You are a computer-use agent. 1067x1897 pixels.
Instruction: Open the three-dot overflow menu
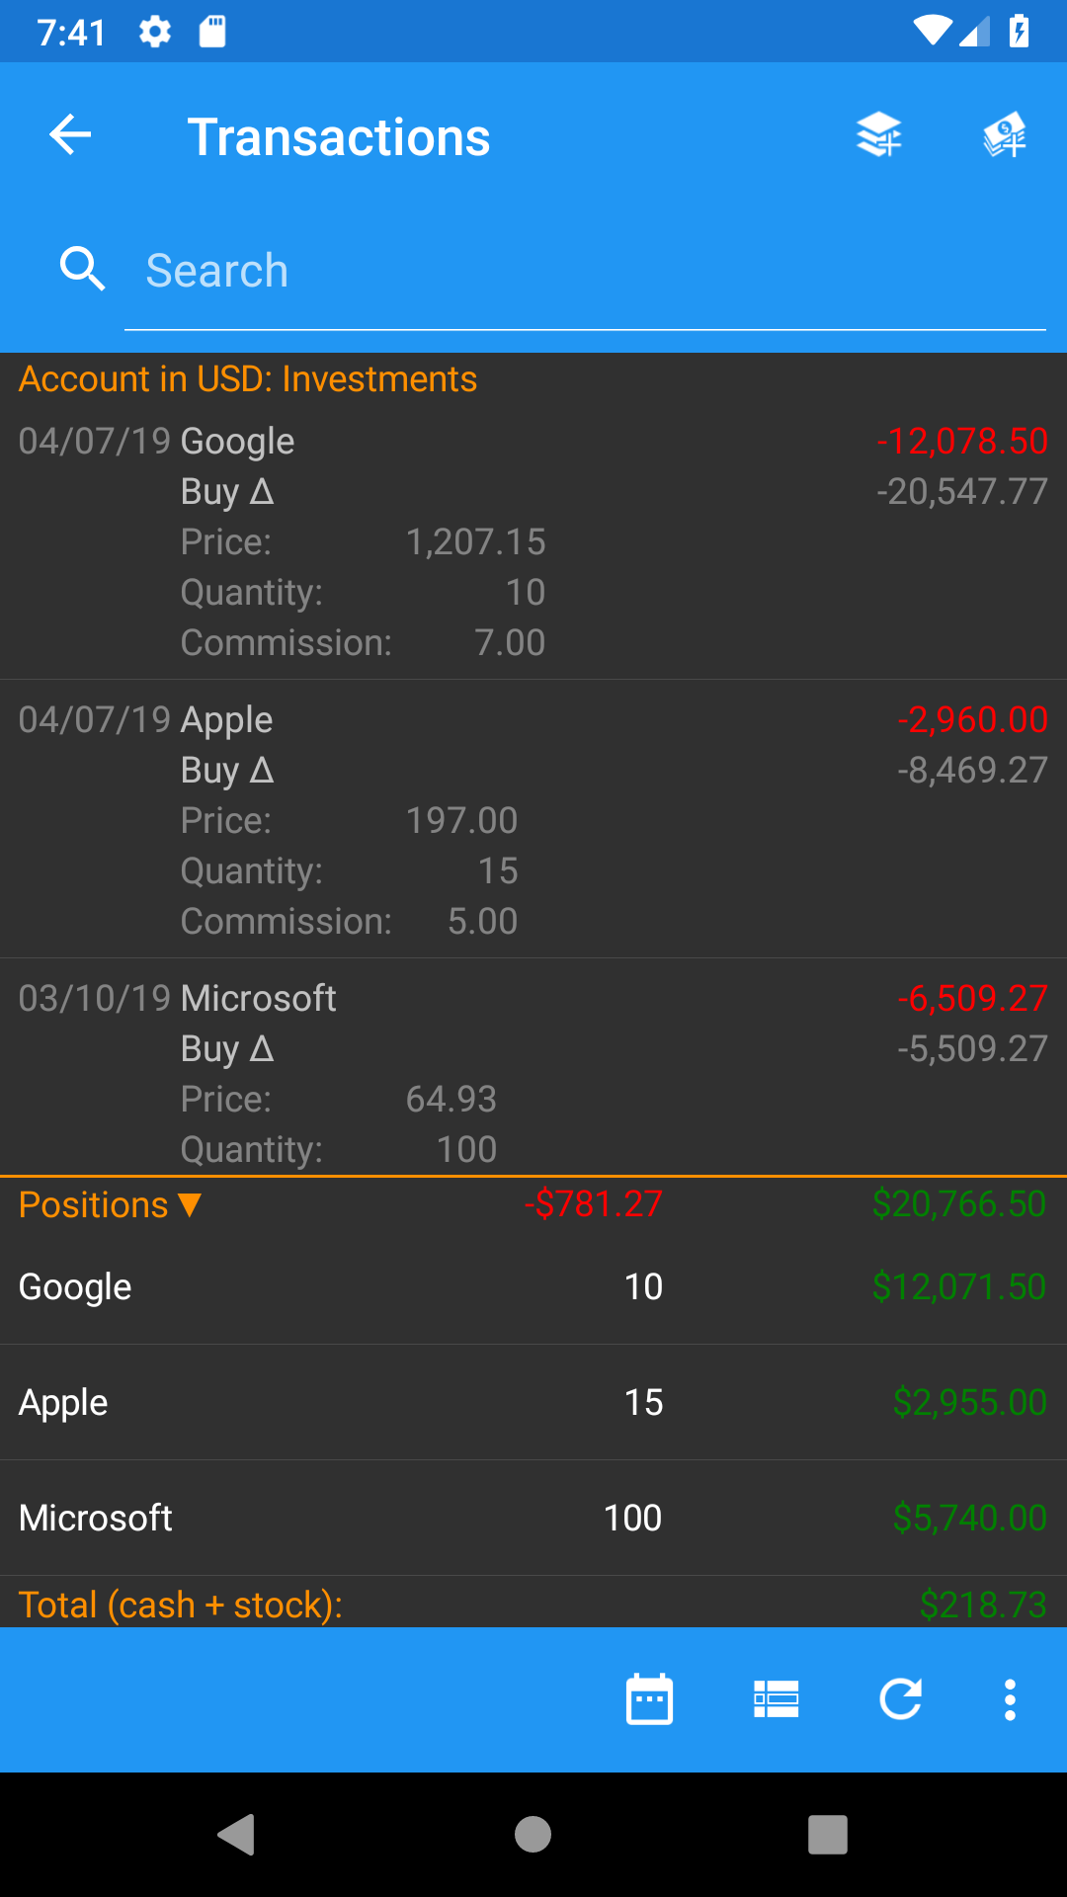[x=1010, y=1699]
